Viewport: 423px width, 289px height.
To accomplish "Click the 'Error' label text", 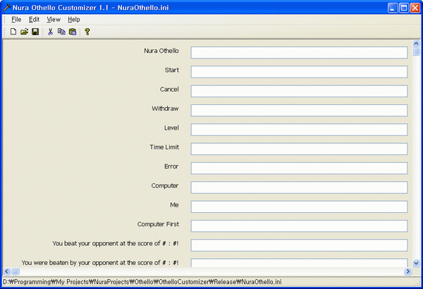I will [x=171, y=166].
